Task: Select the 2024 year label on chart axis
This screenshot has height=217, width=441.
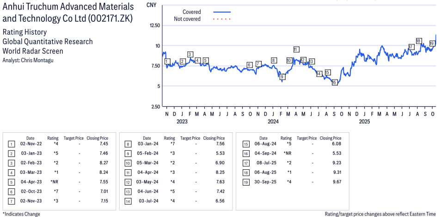Action: [273, 122]
